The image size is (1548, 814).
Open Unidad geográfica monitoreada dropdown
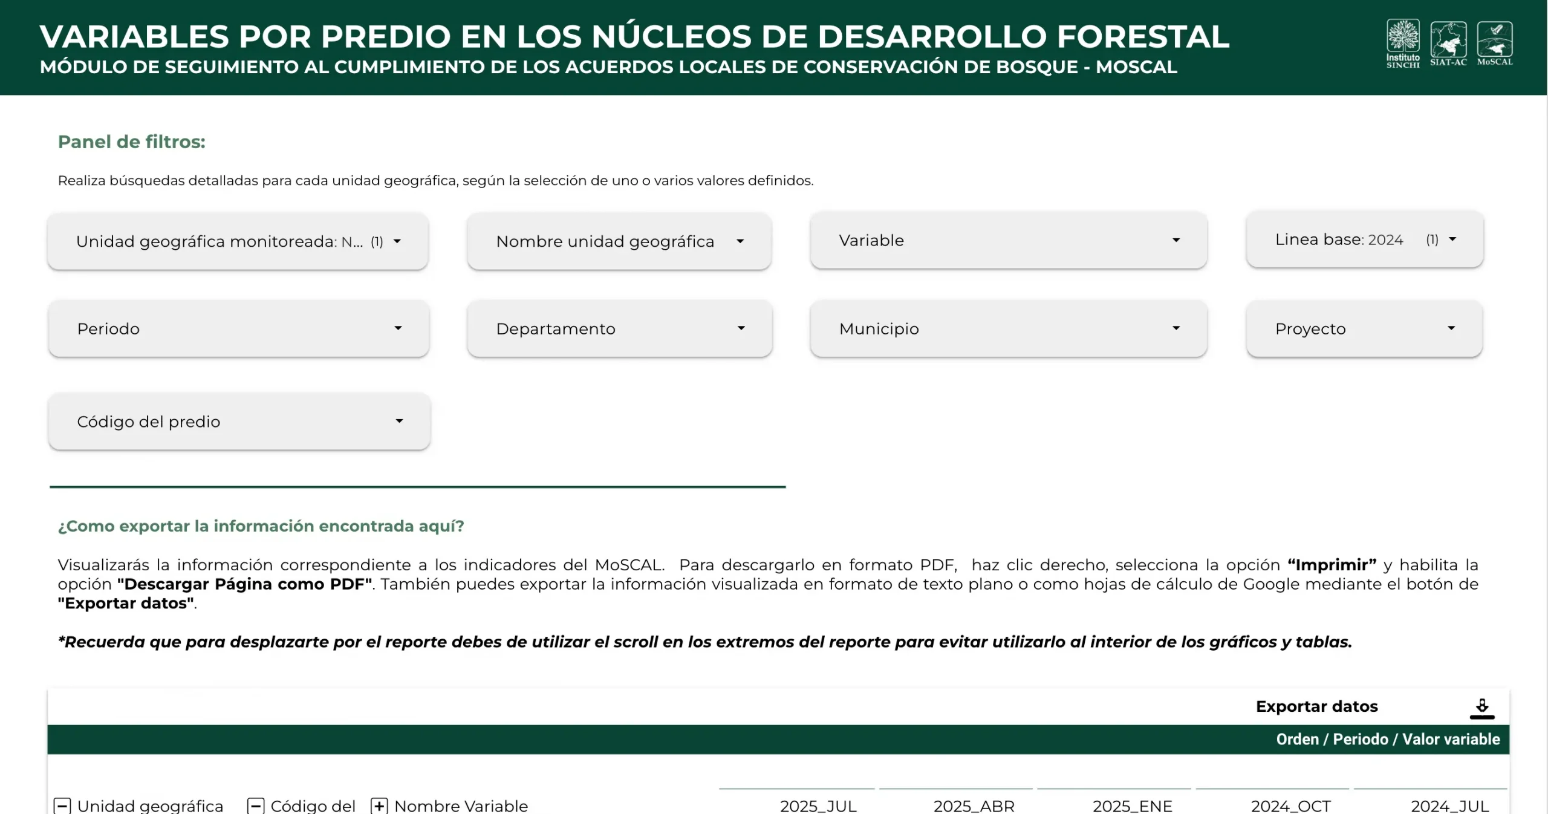(238, 241)
